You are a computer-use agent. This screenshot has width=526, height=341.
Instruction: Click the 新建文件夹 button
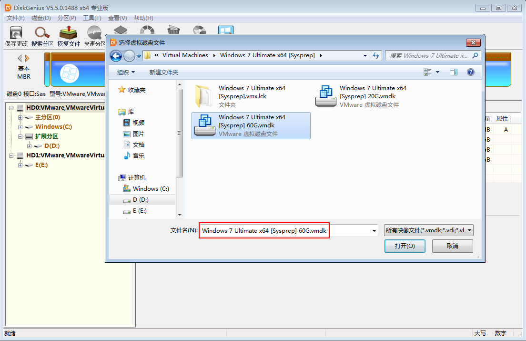(163, 72)
